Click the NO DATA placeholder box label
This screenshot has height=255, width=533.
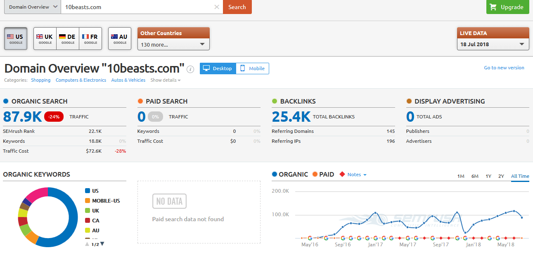169,201
